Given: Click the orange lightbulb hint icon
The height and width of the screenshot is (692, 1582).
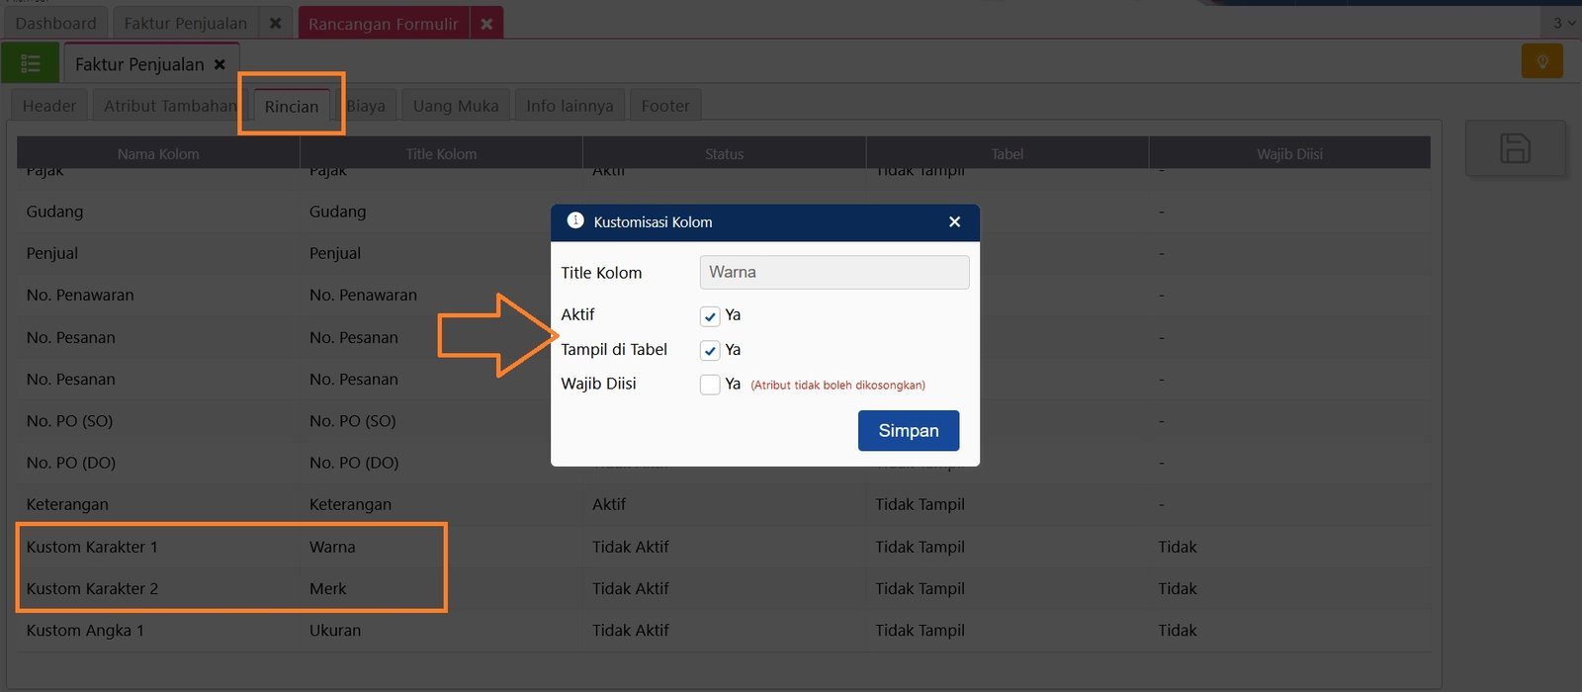Looking at the screenshot, I should [1541, 61].
